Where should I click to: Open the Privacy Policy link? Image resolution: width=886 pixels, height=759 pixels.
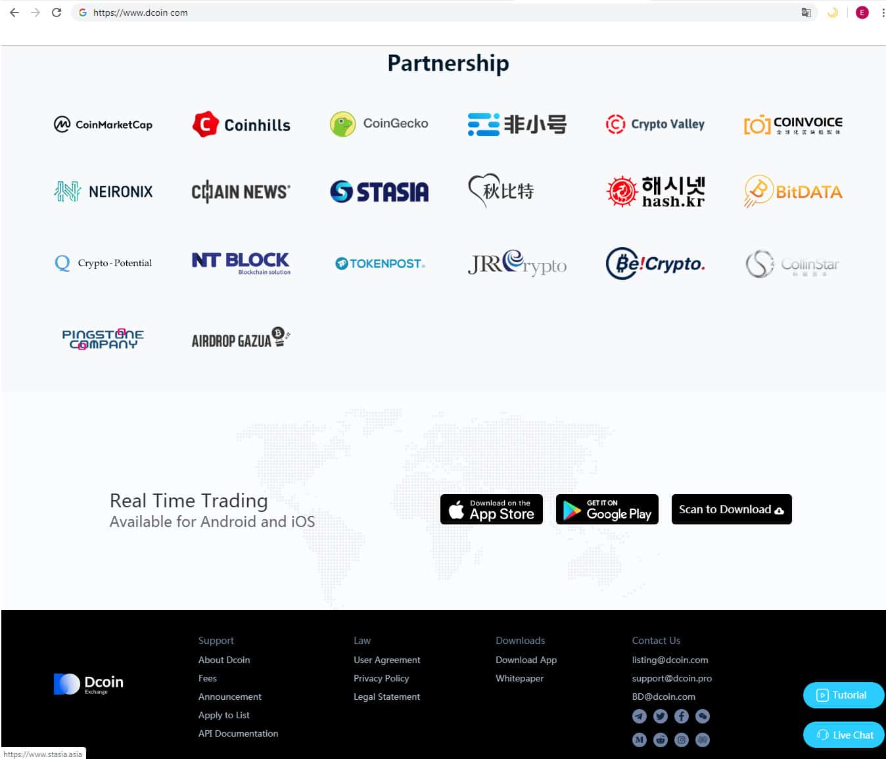(381, 678)
